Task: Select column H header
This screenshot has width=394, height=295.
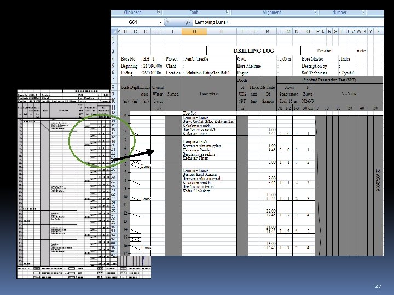Action: [222, 31]
